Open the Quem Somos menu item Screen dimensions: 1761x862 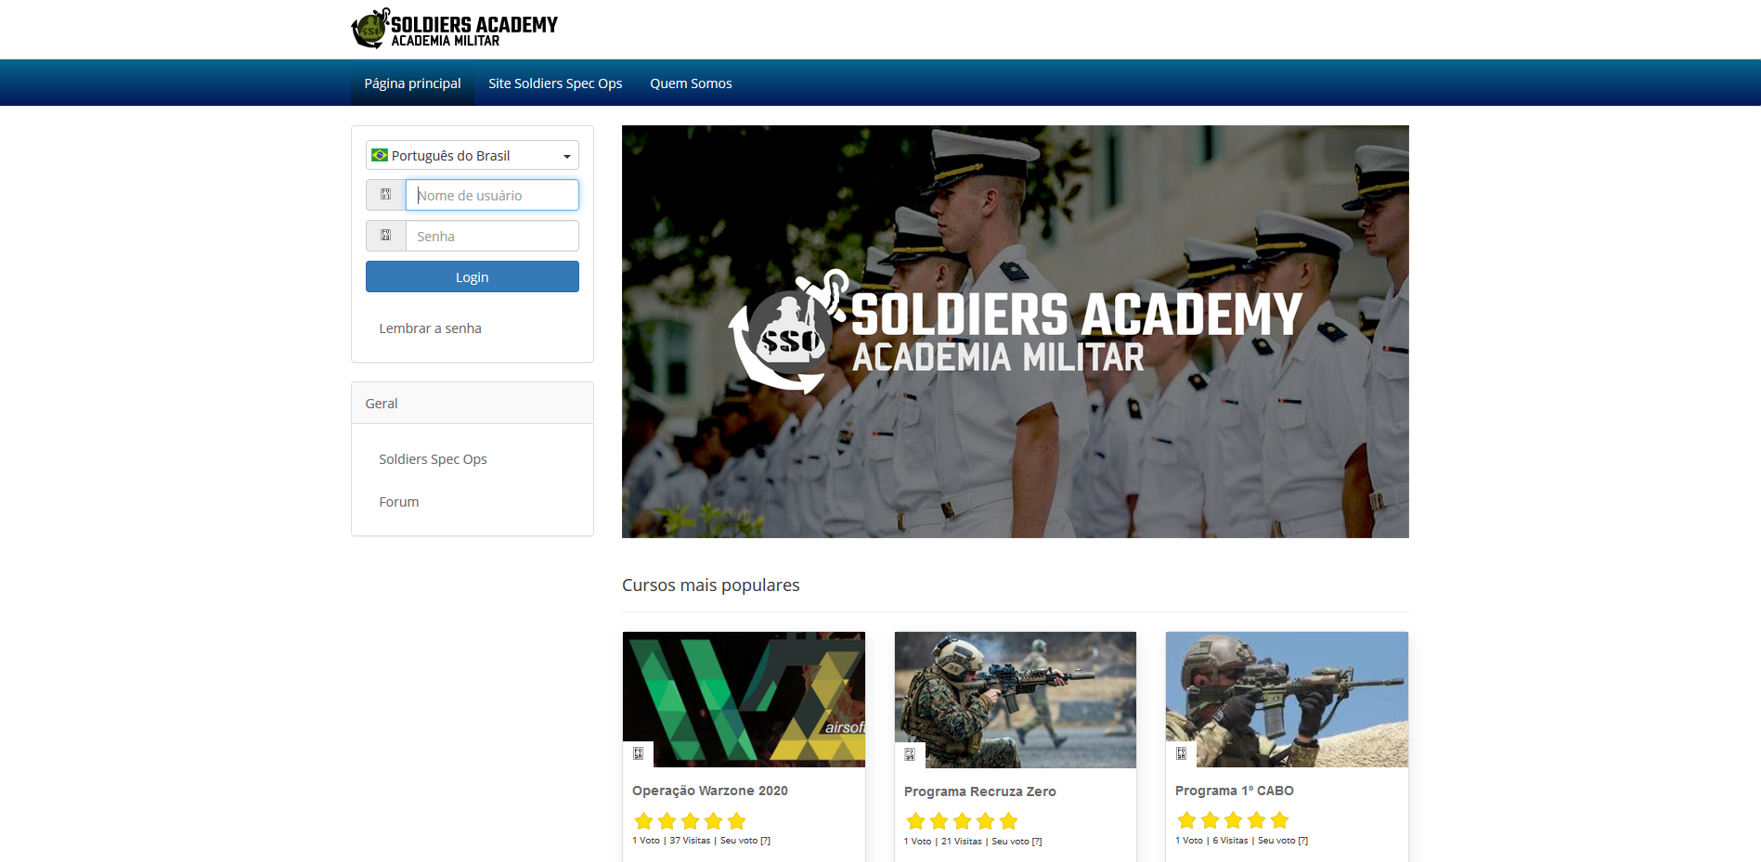tap(691, 84)
